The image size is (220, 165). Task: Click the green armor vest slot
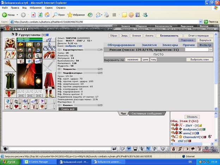point(10,80)
